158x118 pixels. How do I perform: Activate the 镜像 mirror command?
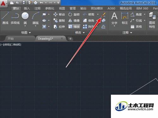[74, 20]
